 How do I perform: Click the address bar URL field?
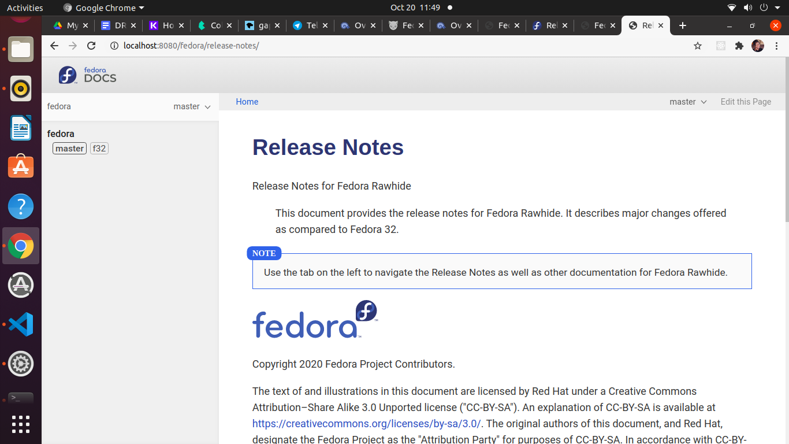pyautogui.click(x=399, y=46)
